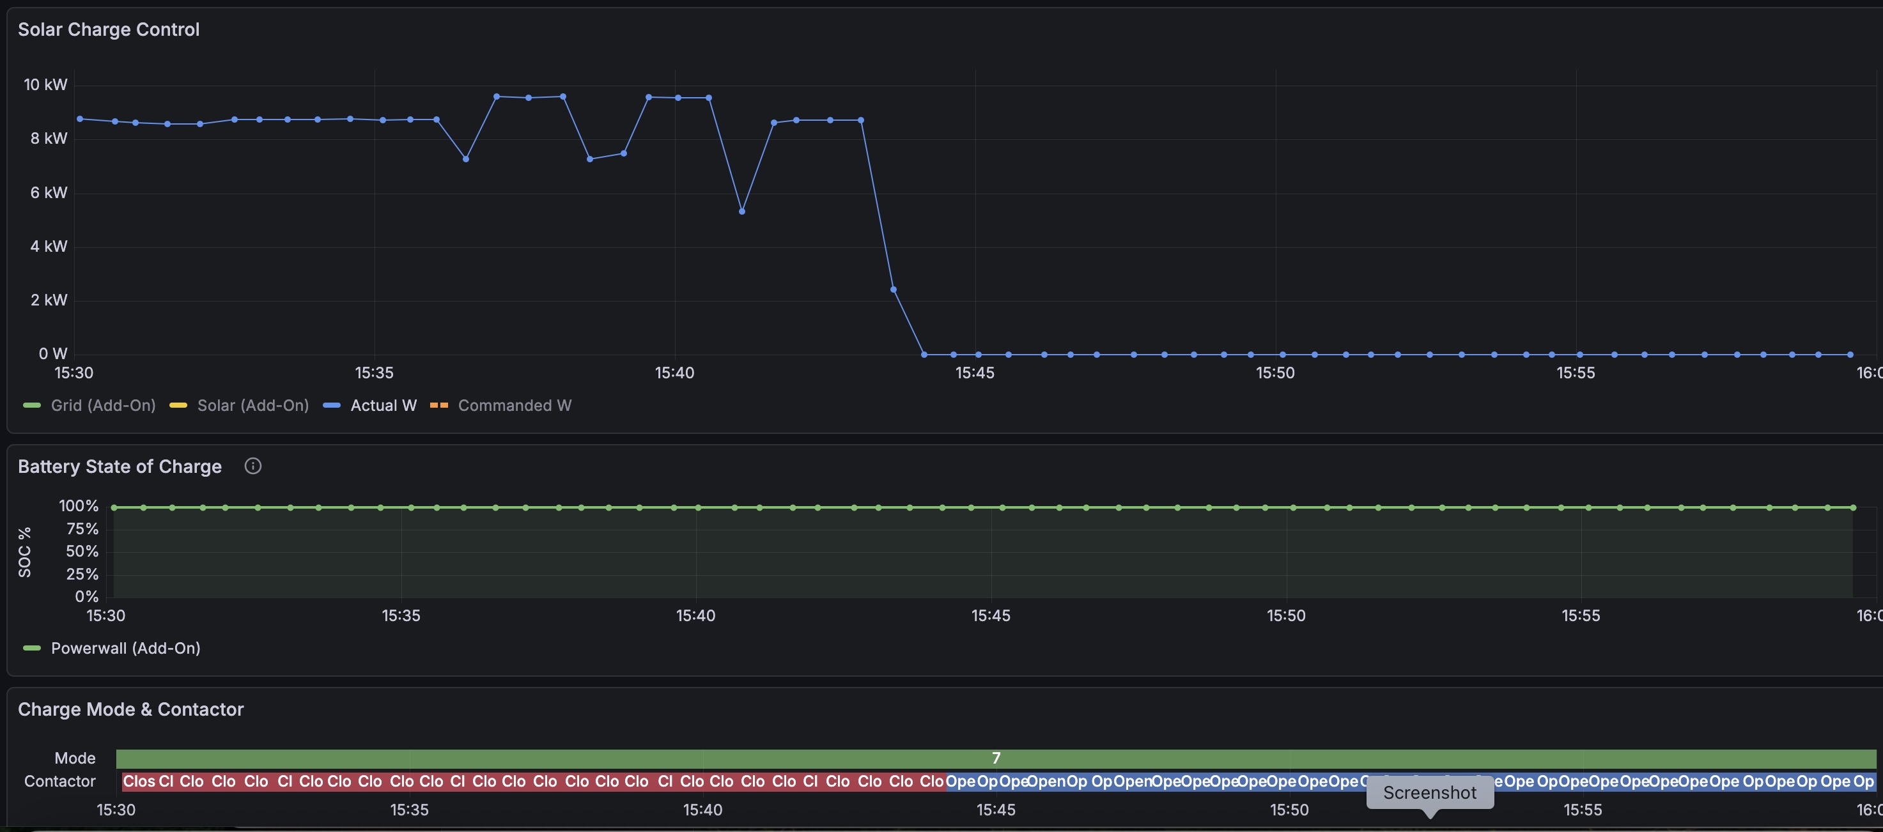Click the 15:30 label under contactor timeline

[x=116, y=810]
